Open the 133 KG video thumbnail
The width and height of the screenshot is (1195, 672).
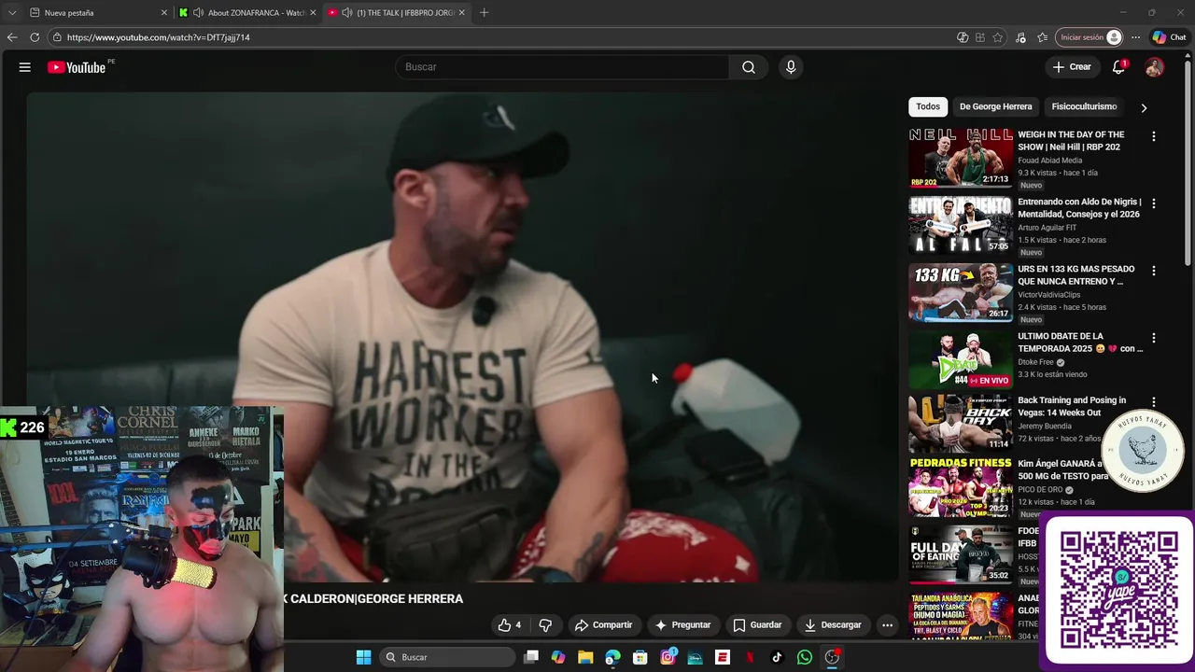pos(961,292)
